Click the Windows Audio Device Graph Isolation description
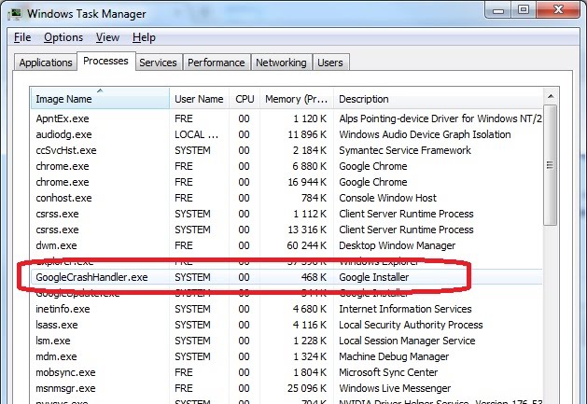This screenshot has width=587, height=404. 425,134
